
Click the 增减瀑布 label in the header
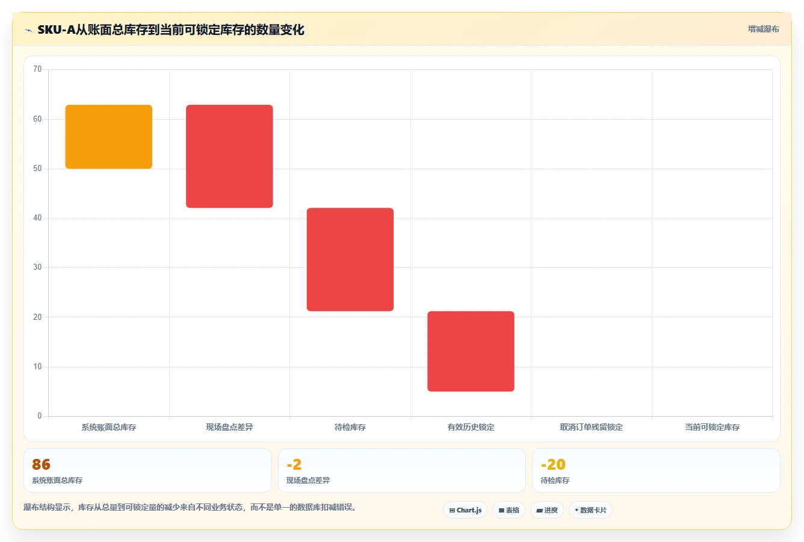[x=763, y=29]
